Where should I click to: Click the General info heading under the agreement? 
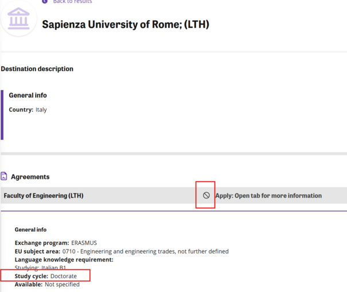30,229
